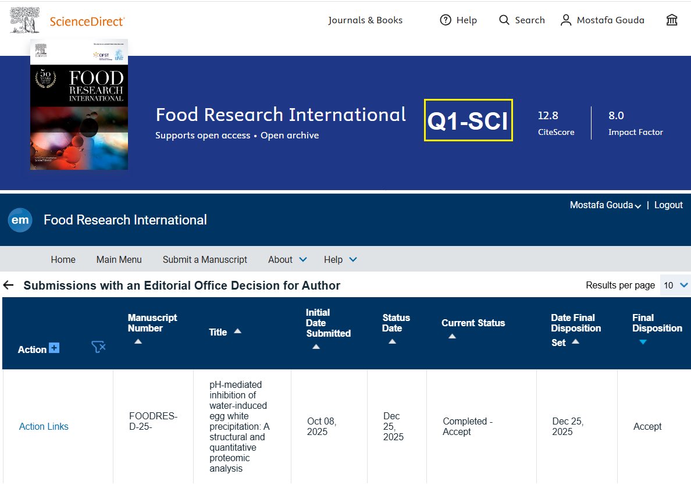Click the Action plus expand icon
The image size is (691, 485).
click(x=54, y=348)
